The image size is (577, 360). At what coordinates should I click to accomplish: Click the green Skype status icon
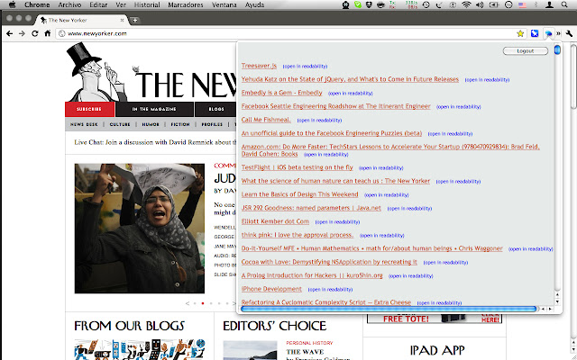pos(358,4)
